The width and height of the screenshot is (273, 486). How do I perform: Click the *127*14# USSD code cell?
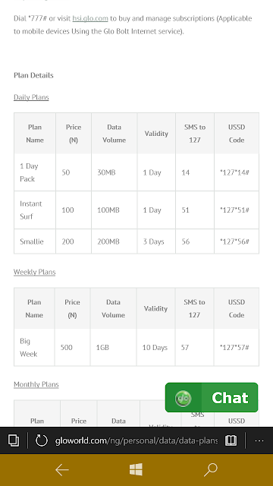coord(237,172)
